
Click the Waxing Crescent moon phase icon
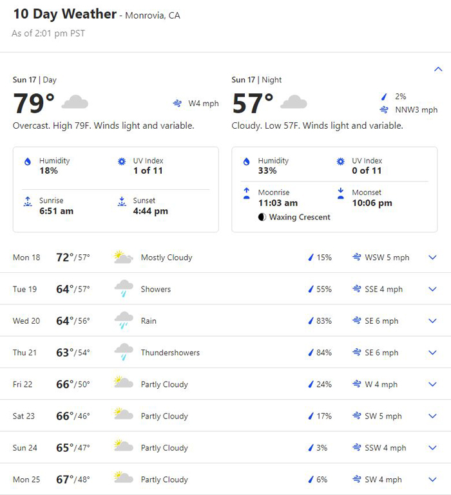point(262,217)
